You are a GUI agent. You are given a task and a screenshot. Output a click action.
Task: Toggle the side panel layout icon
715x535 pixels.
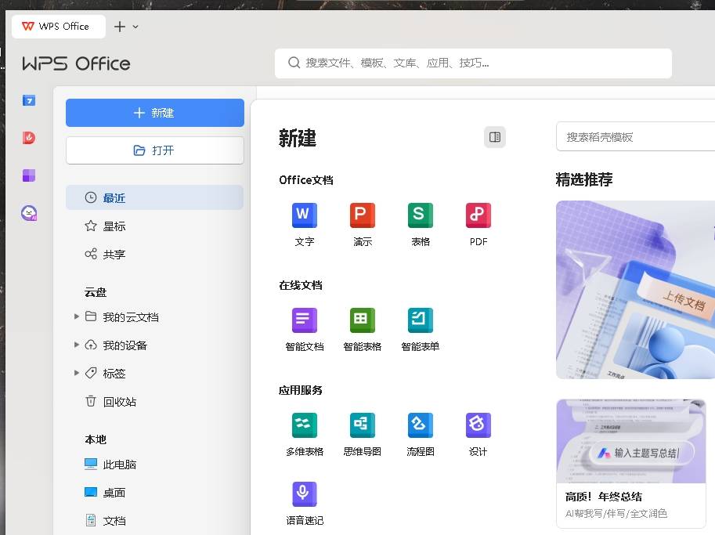click(x=495, y=137)
